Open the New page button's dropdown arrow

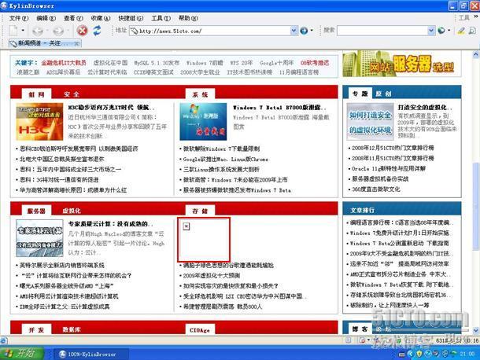23,31
